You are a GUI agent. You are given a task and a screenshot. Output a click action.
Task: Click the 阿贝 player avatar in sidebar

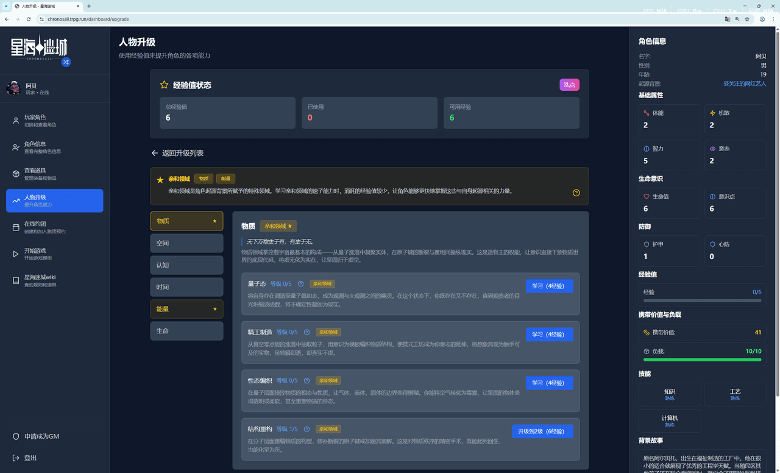[x=13, y=89]
